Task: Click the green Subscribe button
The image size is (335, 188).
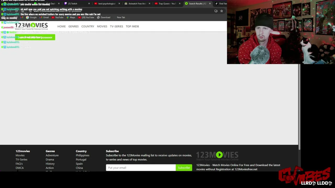Action: click(x=184, y=168)
